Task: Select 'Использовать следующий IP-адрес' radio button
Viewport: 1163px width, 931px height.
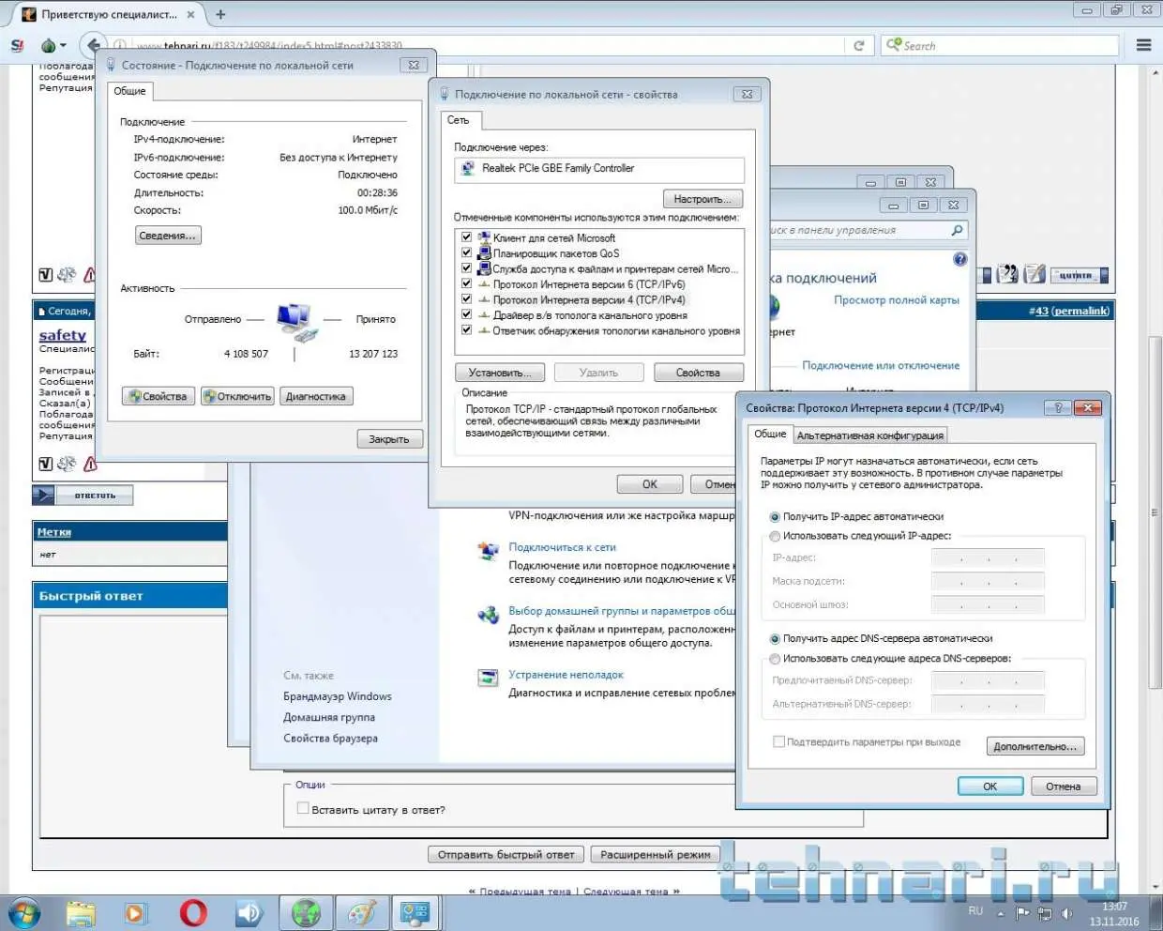Action: pos(775,536)
